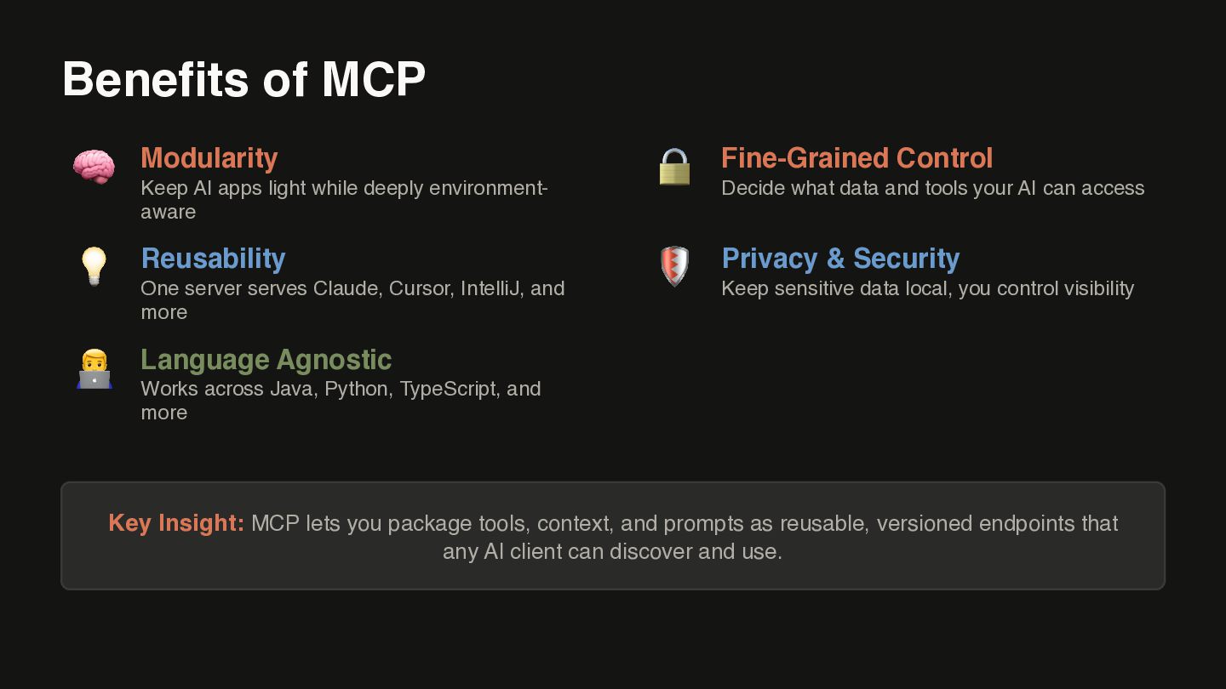This screenshot has height=689, width=1226.
Task: Click the text 'Decide what data and tools your AI can access'
Action: coord(933,188)
